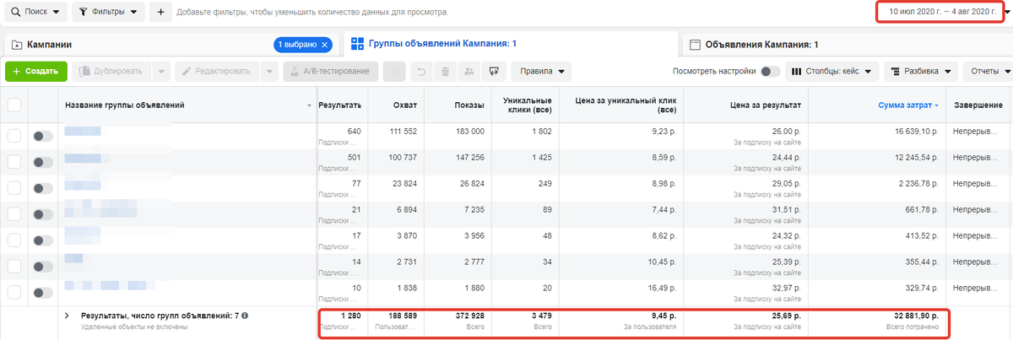Open the date range picker
This screenshot has height=340, width=1013.
(x=943, y=13)
